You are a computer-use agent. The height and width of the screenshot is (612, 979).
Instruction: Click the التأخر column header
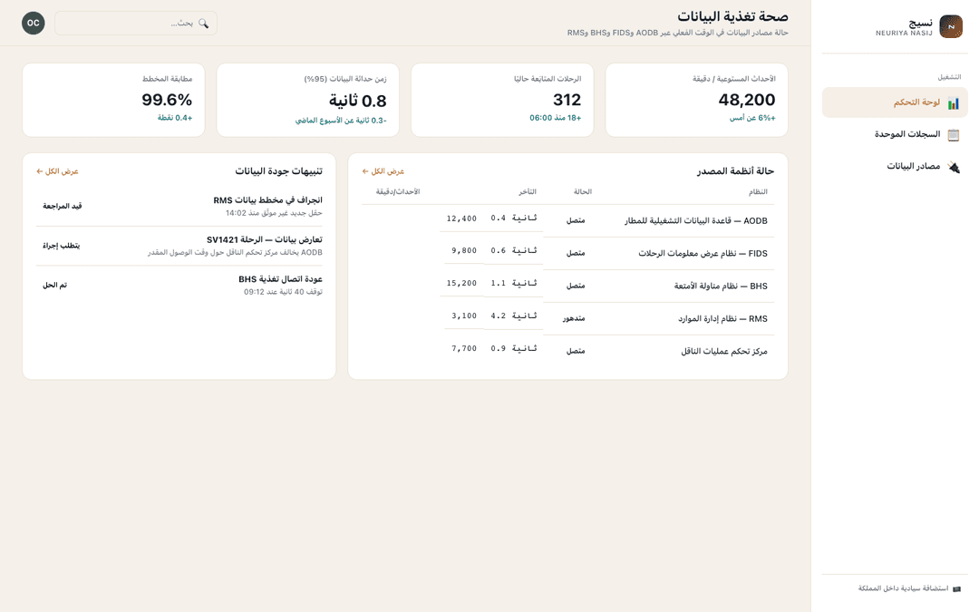[528, 191]
